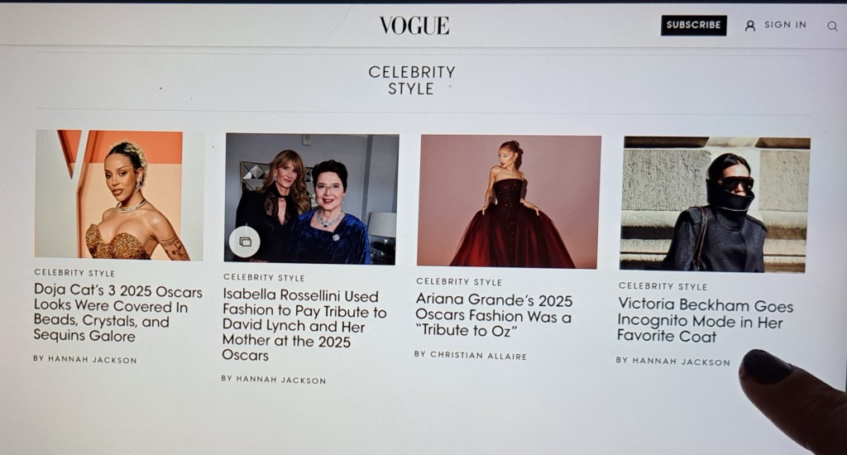Open the Victoria Beckham coat photo

tap(714, 204)
